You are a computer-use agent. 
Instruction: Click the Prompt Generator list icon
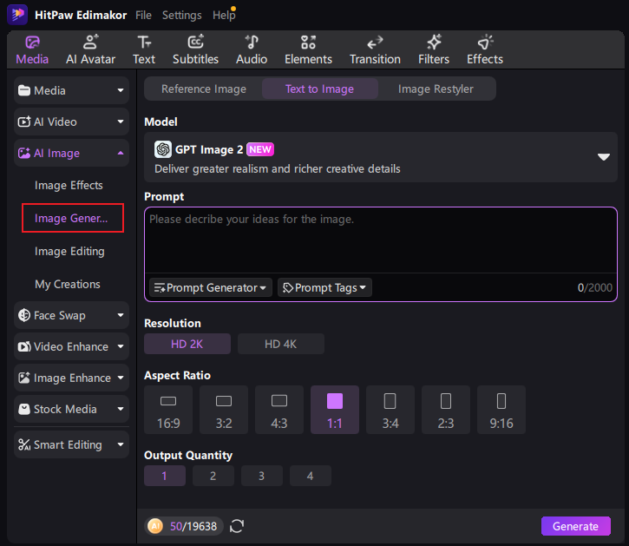160,288
